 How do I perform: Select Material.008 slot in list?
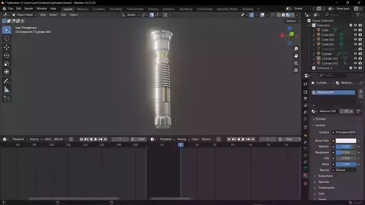click(333, 92)
